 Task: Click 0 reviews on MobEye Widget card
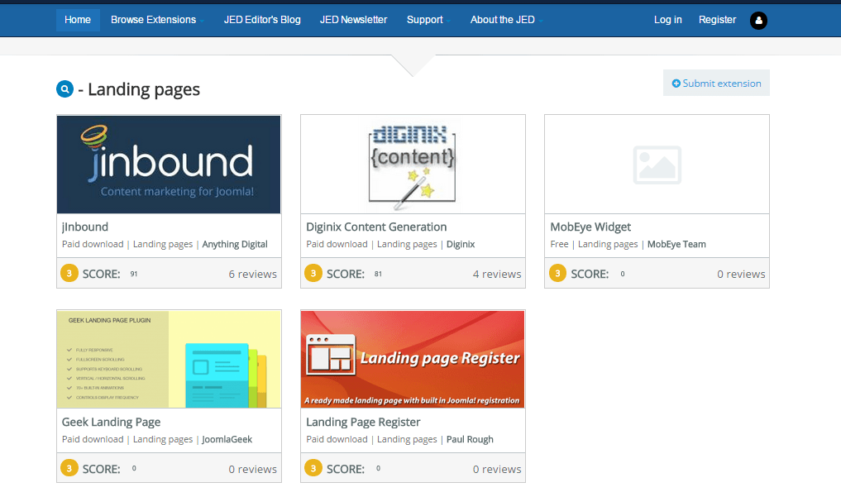point(741,274)
